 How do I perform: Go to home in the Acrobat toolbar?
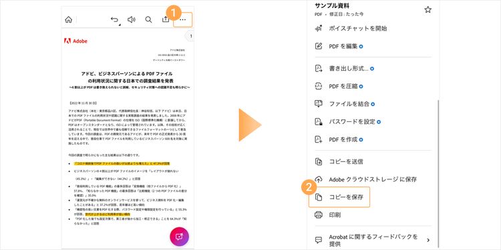coord(68,20)
